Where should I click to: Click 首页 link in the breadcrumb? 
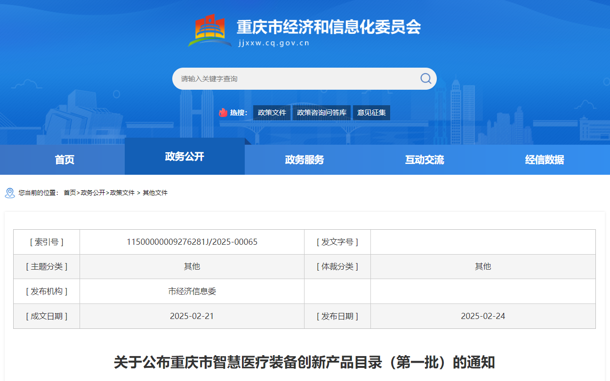pyautogui.click(x=69, y=193)
